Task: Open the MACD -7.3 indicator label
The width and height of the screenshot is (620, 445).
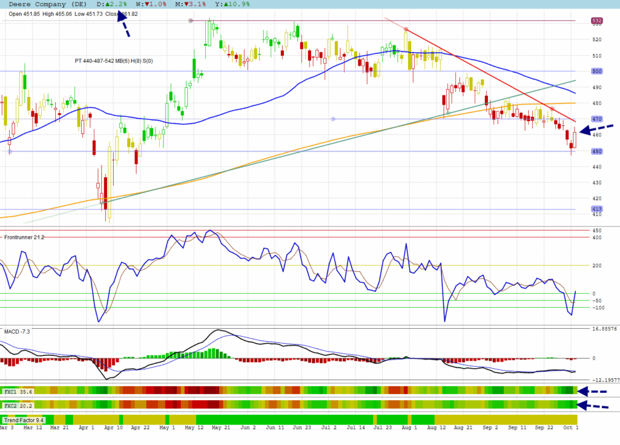Action: click(17, 332)
